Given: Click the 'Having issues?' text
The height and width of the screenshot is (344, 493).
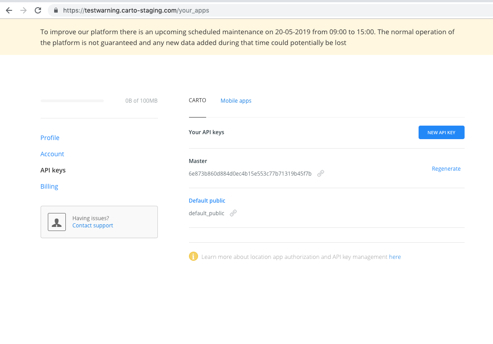Looking at the screenshot, I should click(91, 218).
